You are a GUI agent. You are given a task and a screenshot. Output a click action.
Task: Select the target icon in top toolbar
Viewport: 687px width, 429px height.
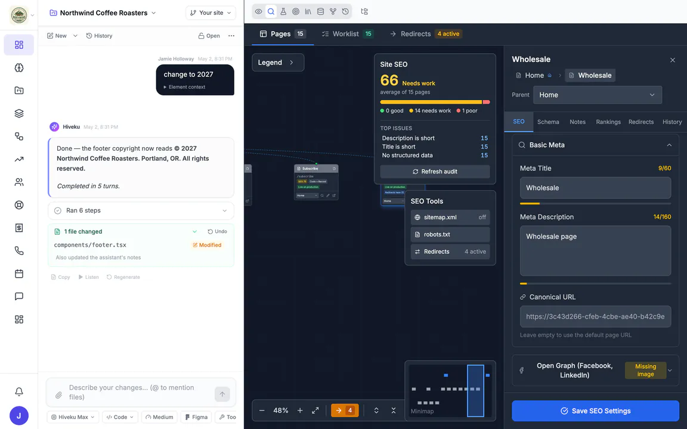coord(296,12)
